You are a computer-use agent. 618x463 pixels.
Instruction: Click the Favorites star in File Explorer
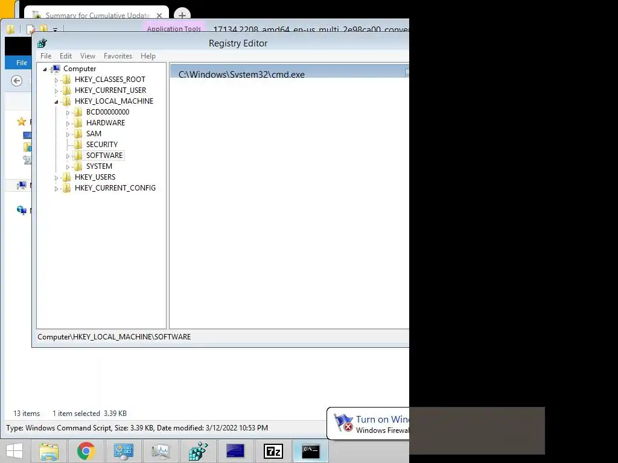(x=21, y=122)
